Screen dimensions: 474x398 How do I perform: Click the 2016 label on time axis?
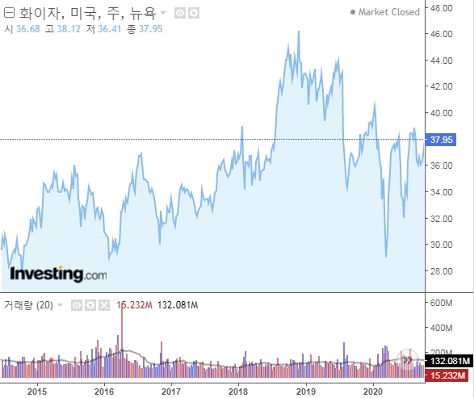pos(104,392)
